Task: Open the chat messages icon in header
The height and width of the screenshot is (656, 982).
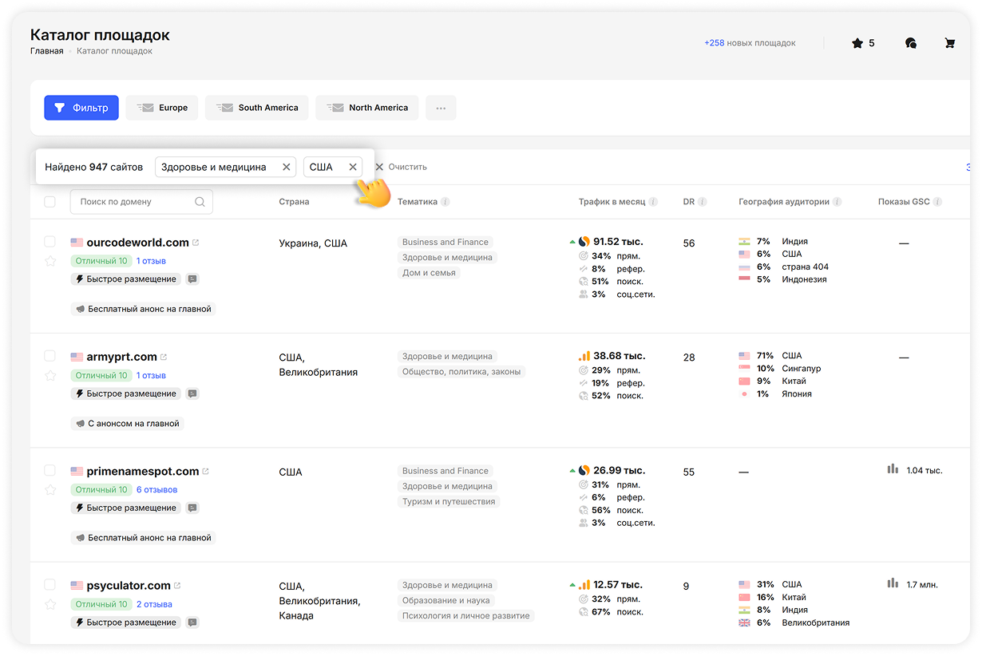Action: pyautogui.click(x=911, y=43)
